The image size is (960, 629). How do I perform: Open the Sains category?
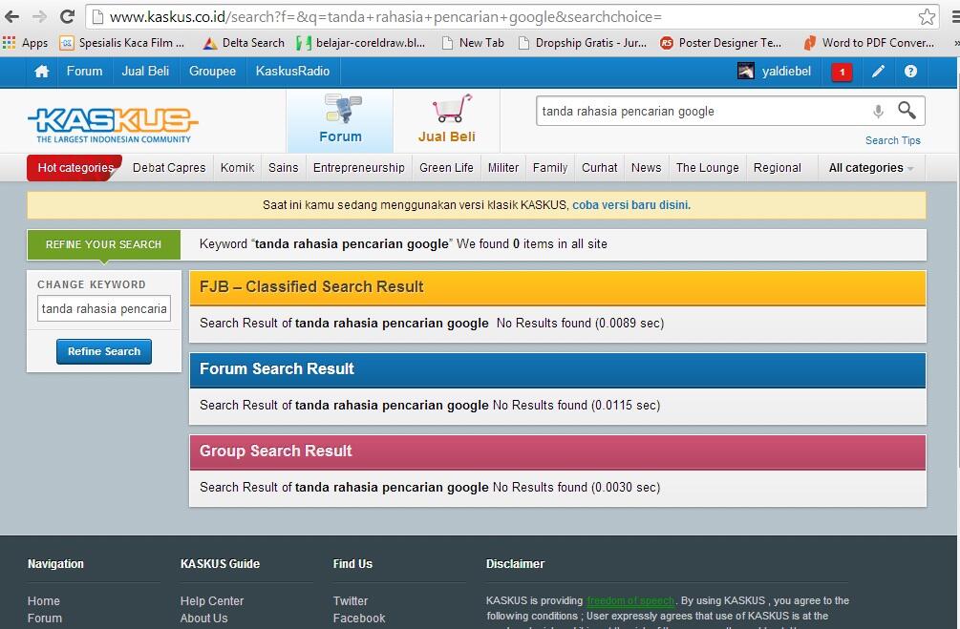click(x=283, y=168)
